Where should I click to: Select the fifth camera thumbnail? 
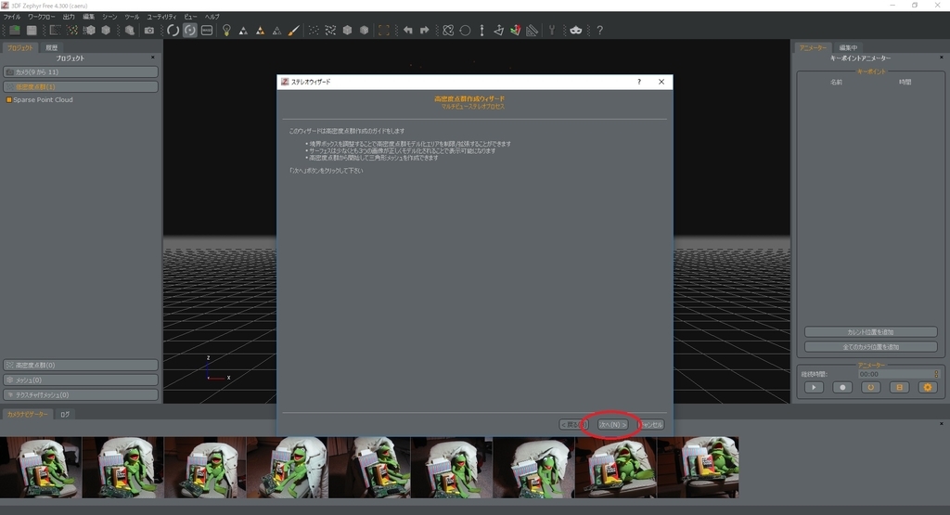(x=369, y=468)
